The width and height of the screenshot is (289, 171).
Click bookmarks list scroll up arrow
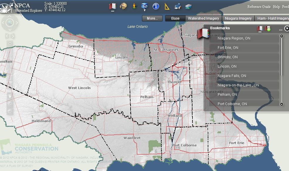click(281, 36)
